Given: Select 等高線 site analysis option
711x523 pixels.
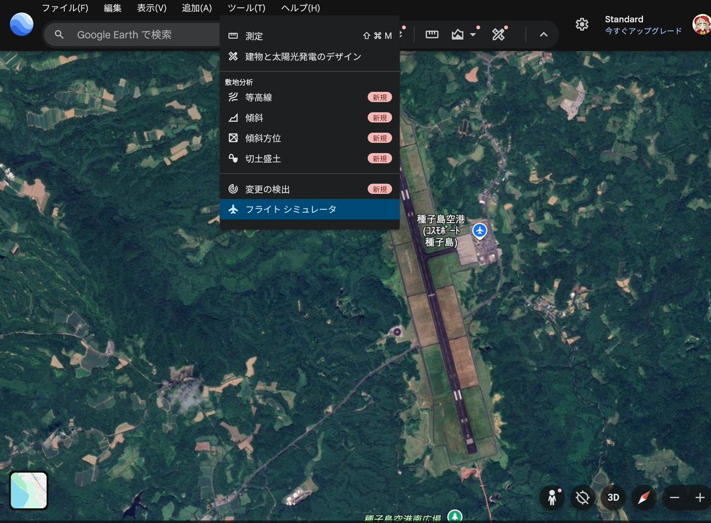Looking at the screenshot, I should (x=309, y=97).
